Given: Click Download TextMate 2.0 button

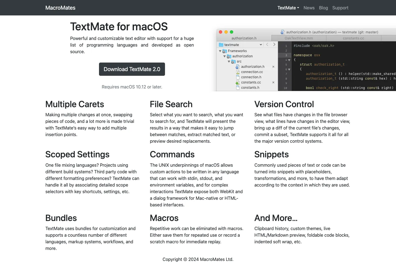Looking at the screenshot, I should coord(132,69).
